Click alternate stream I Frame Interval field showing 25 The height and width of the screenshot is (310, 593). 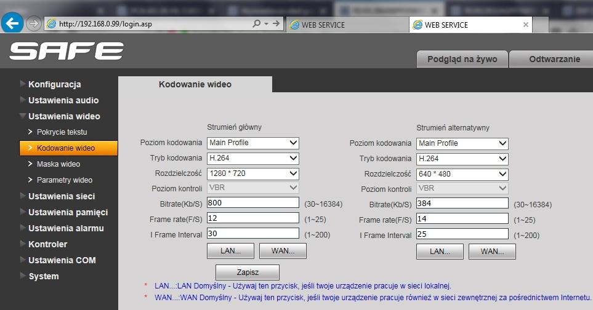coord(462,234)
